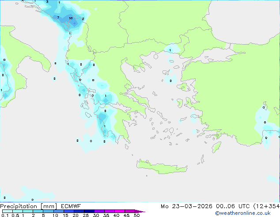The image size is (280, 217).
Task: Click the island of Rhodes on the map
Action: pos(216,147)
